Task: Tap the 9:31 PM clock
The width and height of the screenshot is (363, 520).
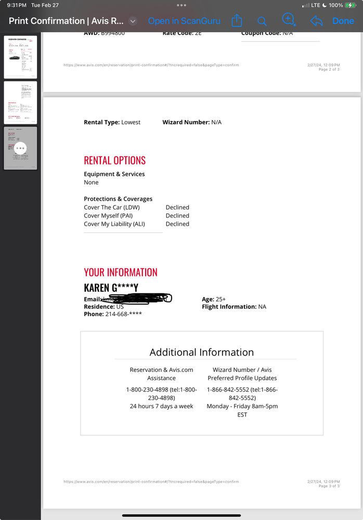Action: tap(17, 5)
